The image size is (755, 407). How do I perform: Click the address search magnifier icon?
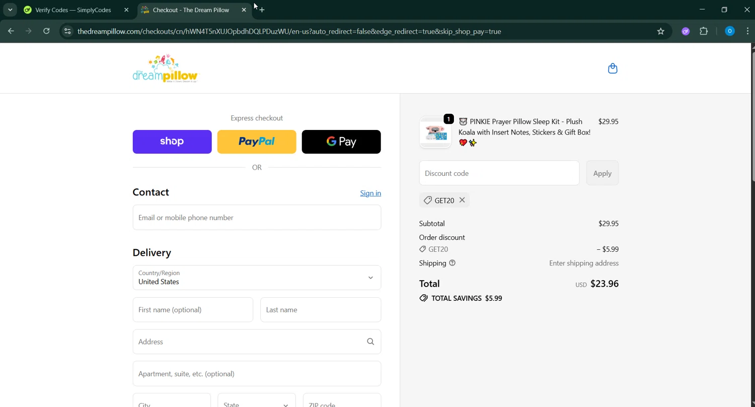coord(370,342)
